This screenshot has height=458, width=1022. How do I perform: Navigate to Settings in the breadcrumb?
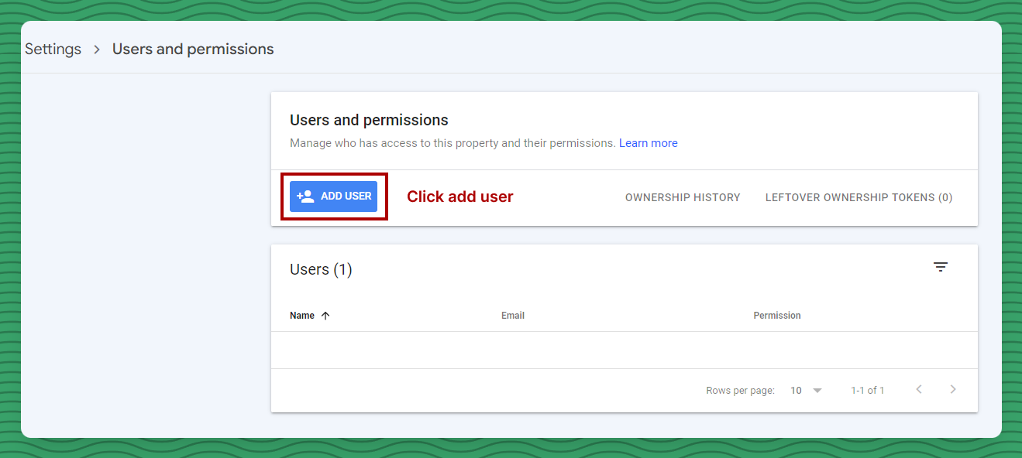click(53, 50)
